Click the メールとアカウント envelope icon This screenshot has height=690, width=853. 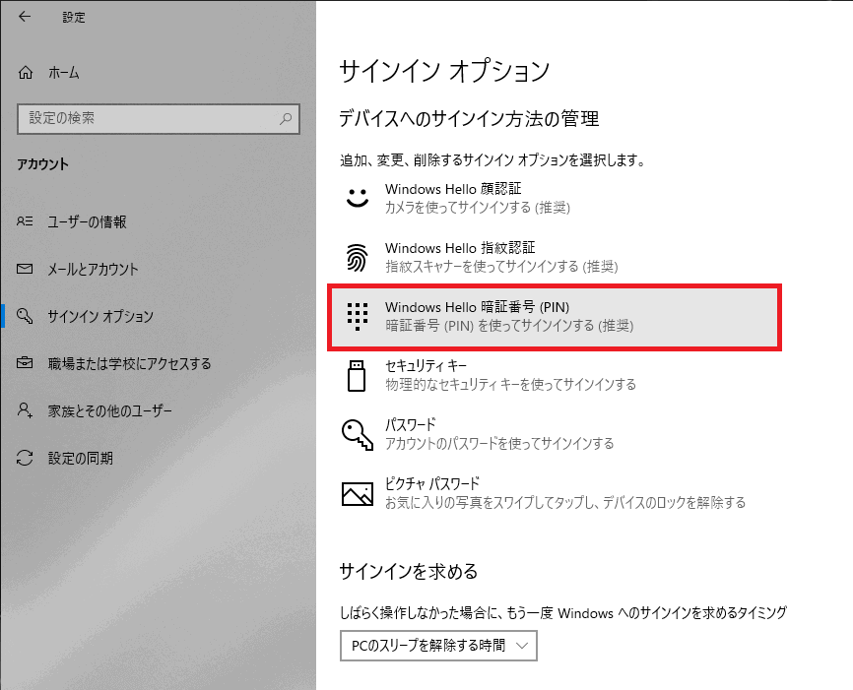pyautogui.click(x=25, y=269)
